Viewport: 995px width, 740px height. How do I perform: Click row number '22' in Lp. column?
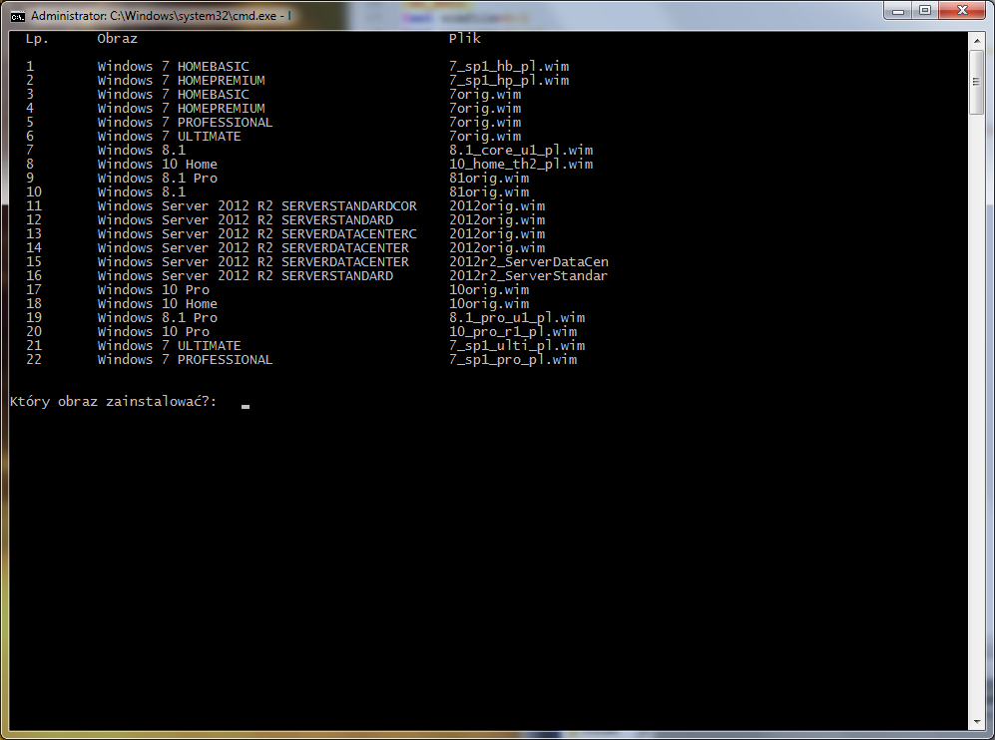click(34, 360)
